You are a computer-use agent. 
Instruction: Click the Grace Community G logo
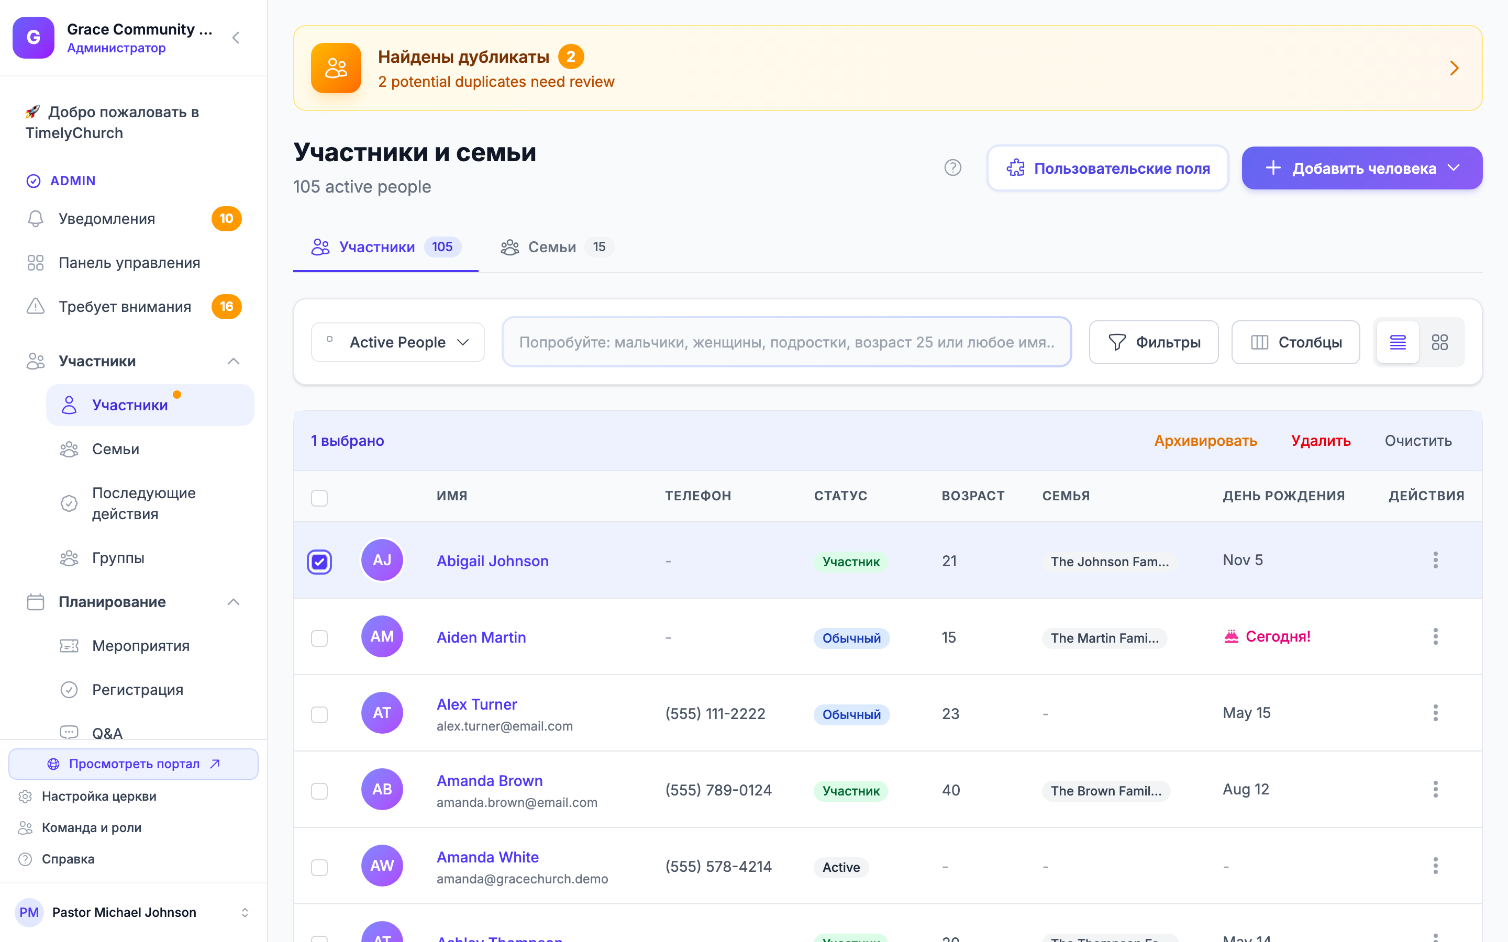pos(34,38)
